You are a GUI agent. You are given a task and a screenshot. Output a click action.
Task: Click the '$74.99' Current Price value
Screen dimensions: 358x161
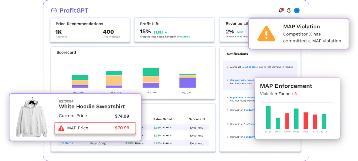[122, 116]
